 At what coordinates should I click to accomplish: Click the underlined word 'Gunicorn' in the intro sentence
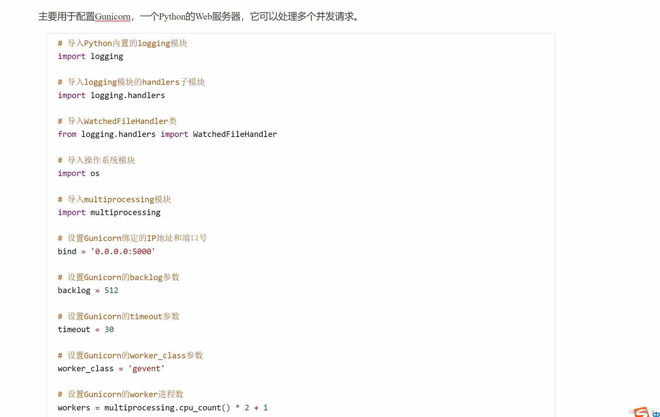[x=113, y=17]
